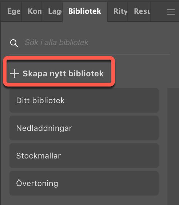179x205 pixels.
Task: Click the divider line under the search field
Action: [90, 54]
